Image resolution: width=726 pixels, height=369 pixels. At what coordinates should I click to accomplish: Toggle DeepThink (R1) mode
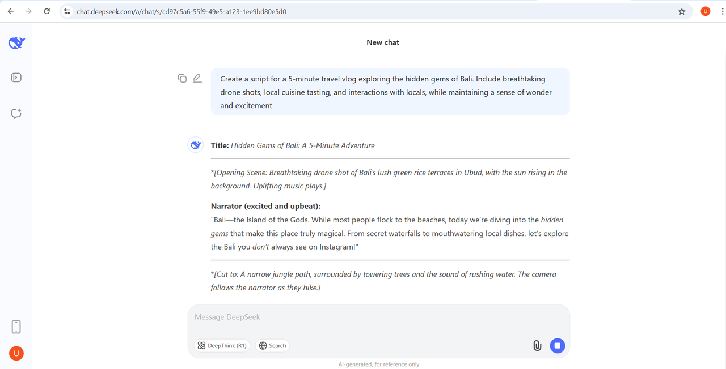(x=222, y=345)
